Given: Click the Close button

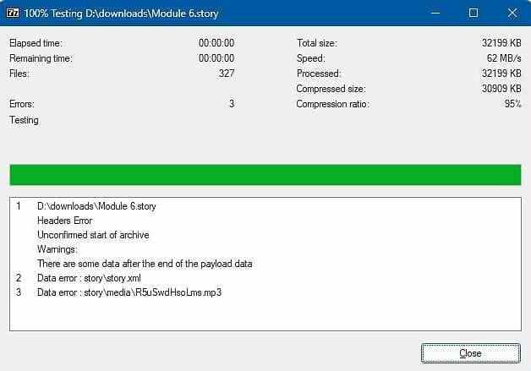Looking at the screenshot, I should point(471,353).
